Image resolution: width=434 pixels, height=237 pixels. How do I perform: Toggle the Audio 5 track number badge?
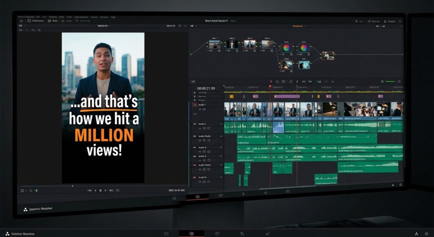tap(195, 156)
